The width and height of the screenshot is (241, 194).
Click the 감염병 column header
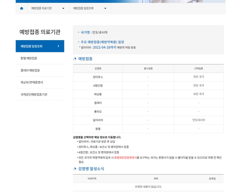click(98, 69)
